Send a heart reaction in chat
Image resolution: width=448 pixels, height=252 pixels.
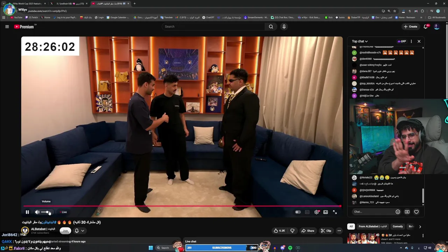tap(416, 212)
